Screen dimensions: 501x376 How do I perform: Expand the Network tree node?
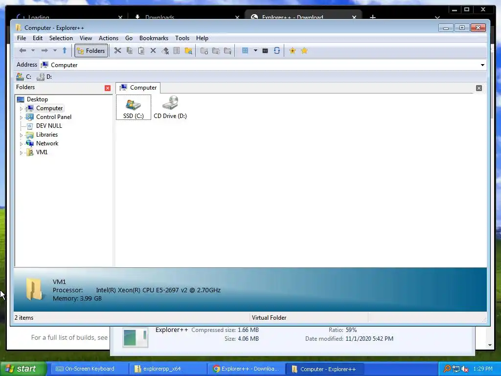pyautogui.click(x=21, y=144)
